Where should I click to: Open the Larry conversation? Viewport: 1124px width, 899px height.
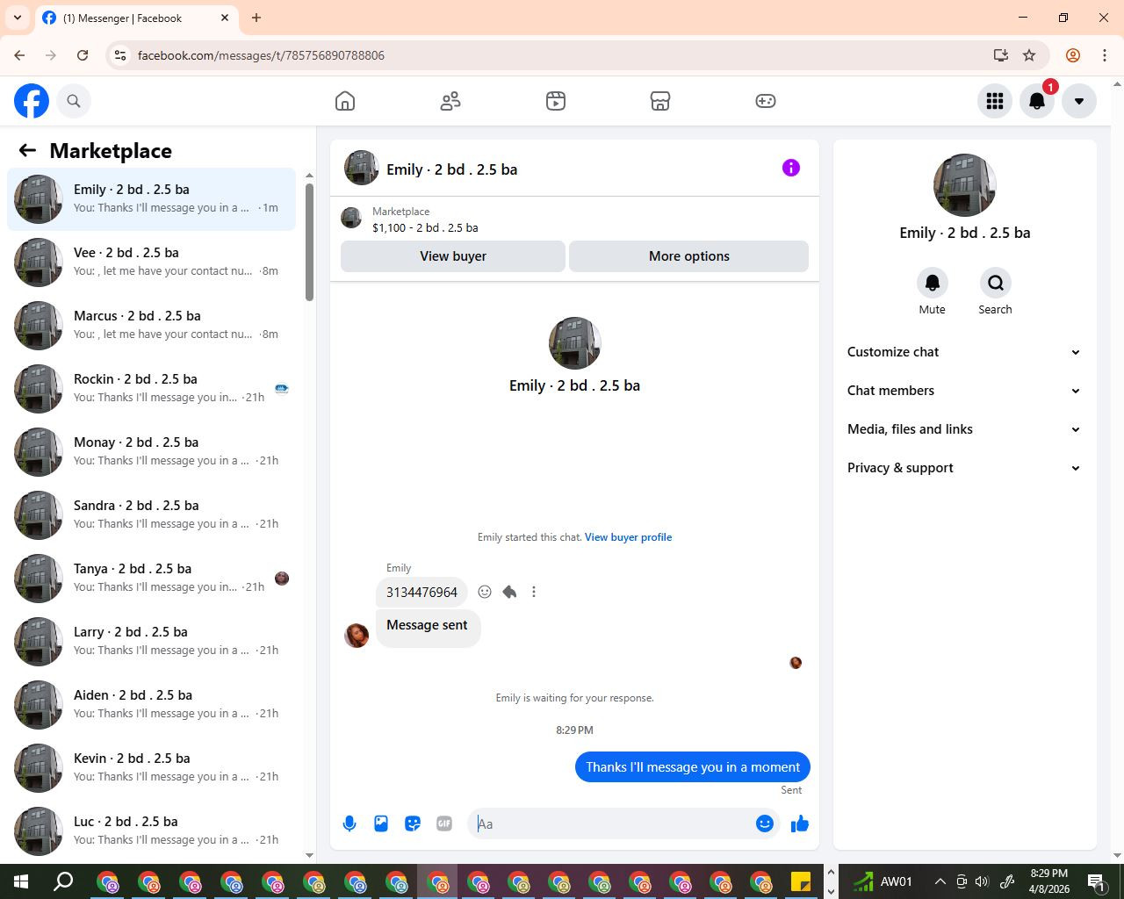tap(152, 642)
